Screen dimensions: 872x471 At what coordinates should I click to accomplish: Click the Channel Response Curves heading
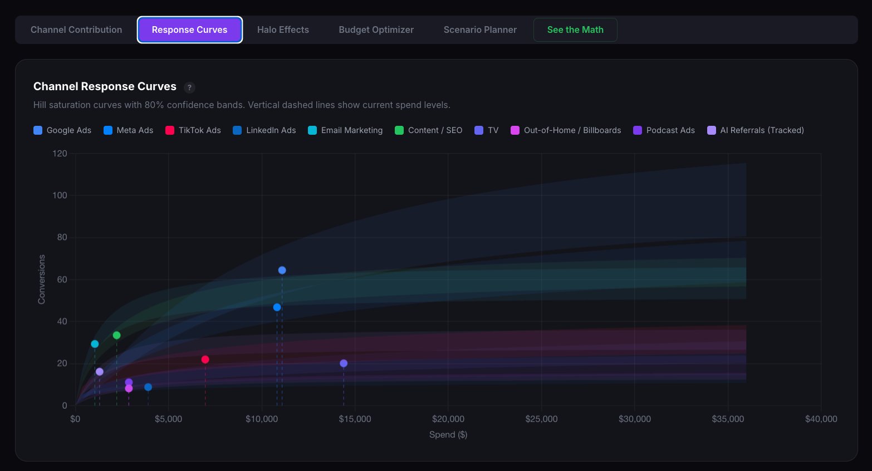(105, 86)
